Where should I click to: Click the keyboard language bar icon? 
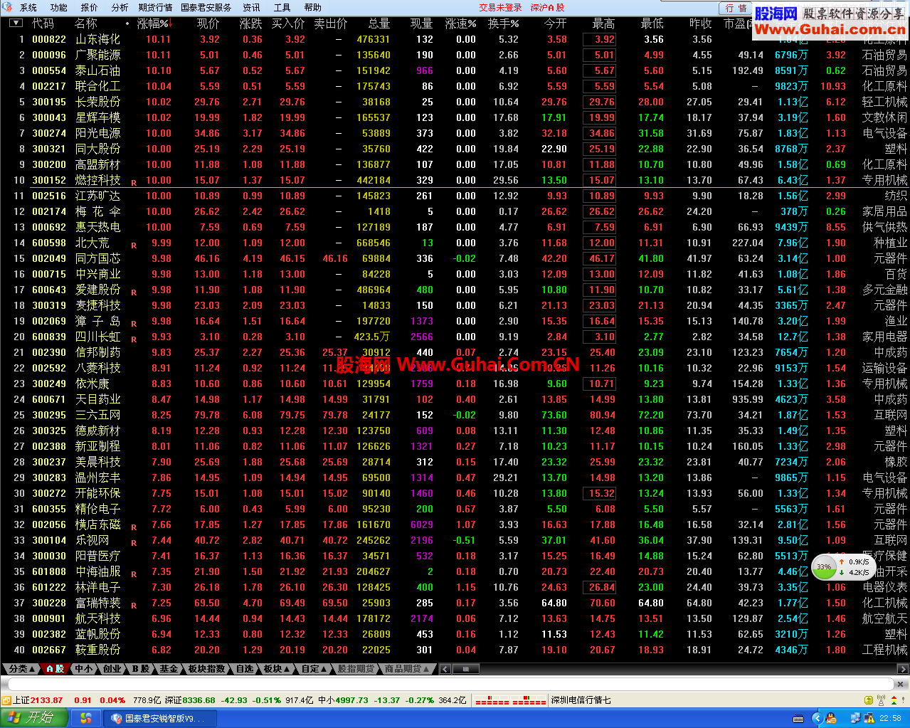[798, 718]
